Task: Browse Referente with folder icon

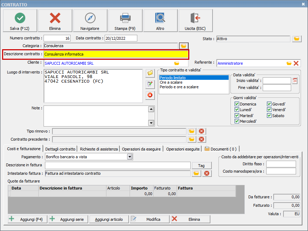Action: [x=289, y=63]
